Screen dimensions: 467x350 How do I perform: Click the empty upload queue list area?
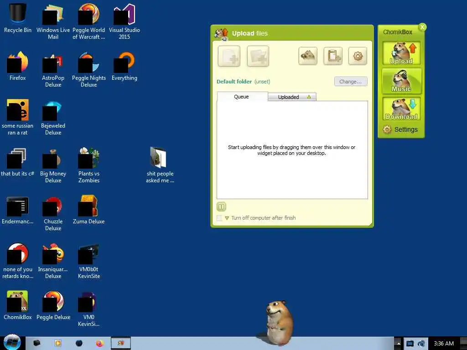point(292,150)
